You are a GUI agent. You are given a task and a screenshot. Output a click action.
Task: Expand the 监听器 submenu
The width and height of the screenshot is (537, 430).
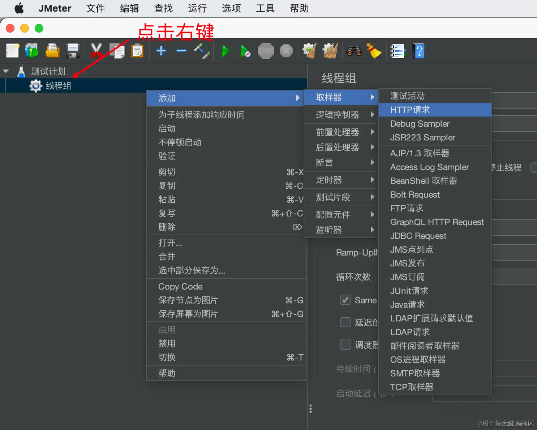[341, 230]
